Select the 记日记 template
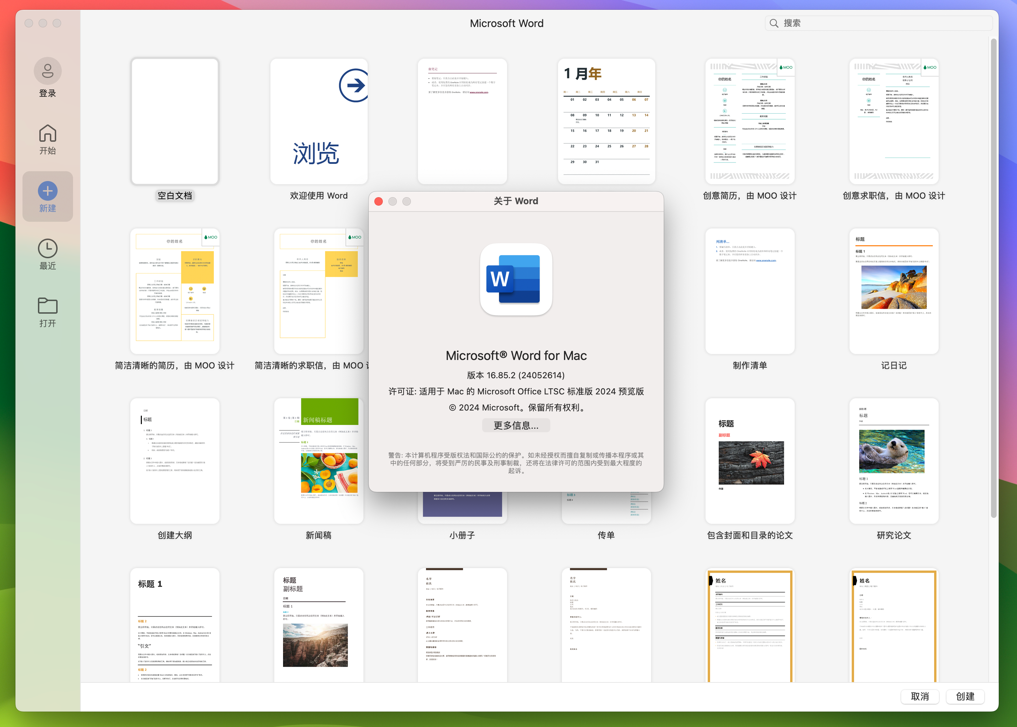The width and height of the screenshot is (1017, 727). [894, 291]
